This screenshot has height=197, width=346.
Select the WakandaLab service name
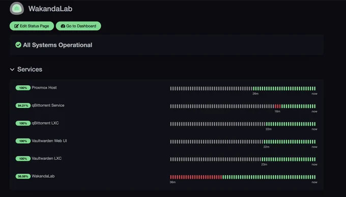(x=43, y=176)
